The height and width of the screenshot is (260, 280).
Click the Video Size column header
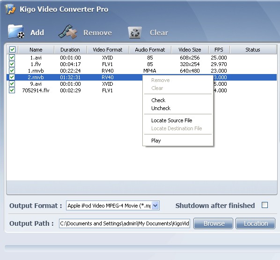click(190, 50)
